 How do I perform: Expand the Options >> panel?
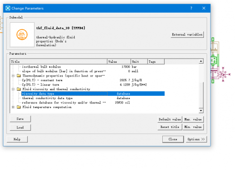[x=196, y=139]
